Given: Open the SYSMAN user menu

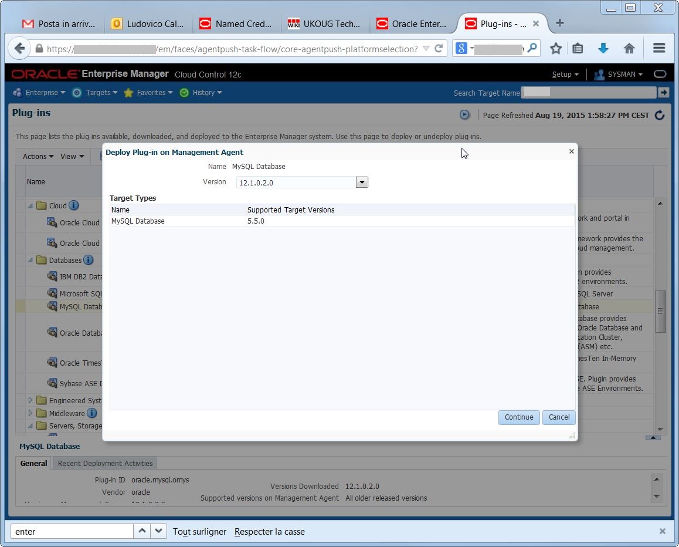Looking at the screenshot, I should [x=619, y=75].
